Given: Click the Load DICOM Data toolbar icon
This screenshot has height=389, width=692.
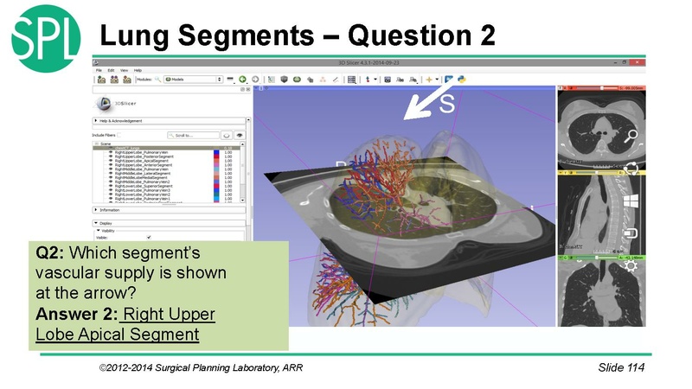Looking at the screenshot, I should 114,80.
